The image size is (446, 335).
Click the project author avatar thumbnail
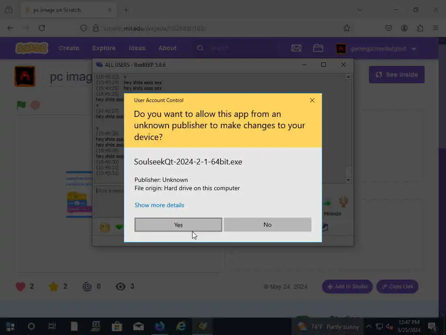25,76
